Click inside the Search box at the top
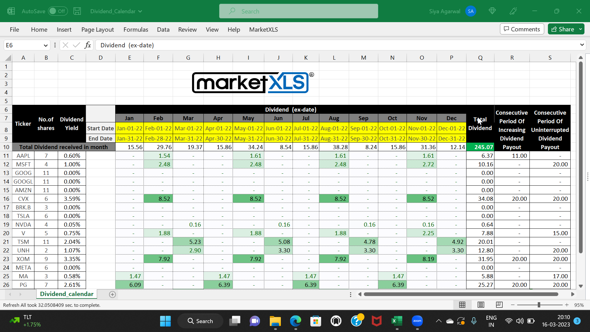 (298, 11)
